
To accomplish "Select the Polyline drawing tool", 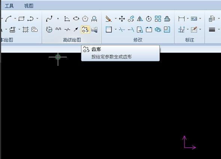I will [x=30, y=19].
